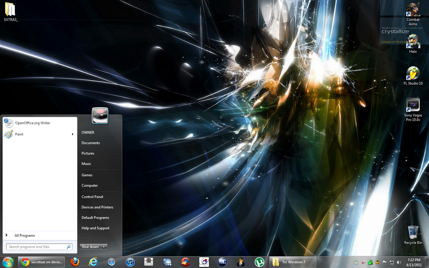Expand Paint's recent files arrow
This screenshot has width=429, height=268.
[73, 134]
